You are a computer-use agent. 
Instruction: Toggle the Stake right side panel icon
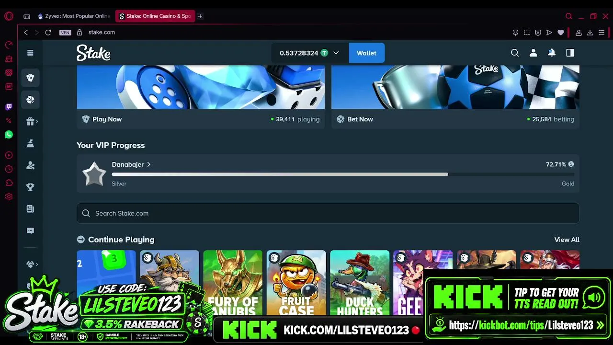(570, 53)
